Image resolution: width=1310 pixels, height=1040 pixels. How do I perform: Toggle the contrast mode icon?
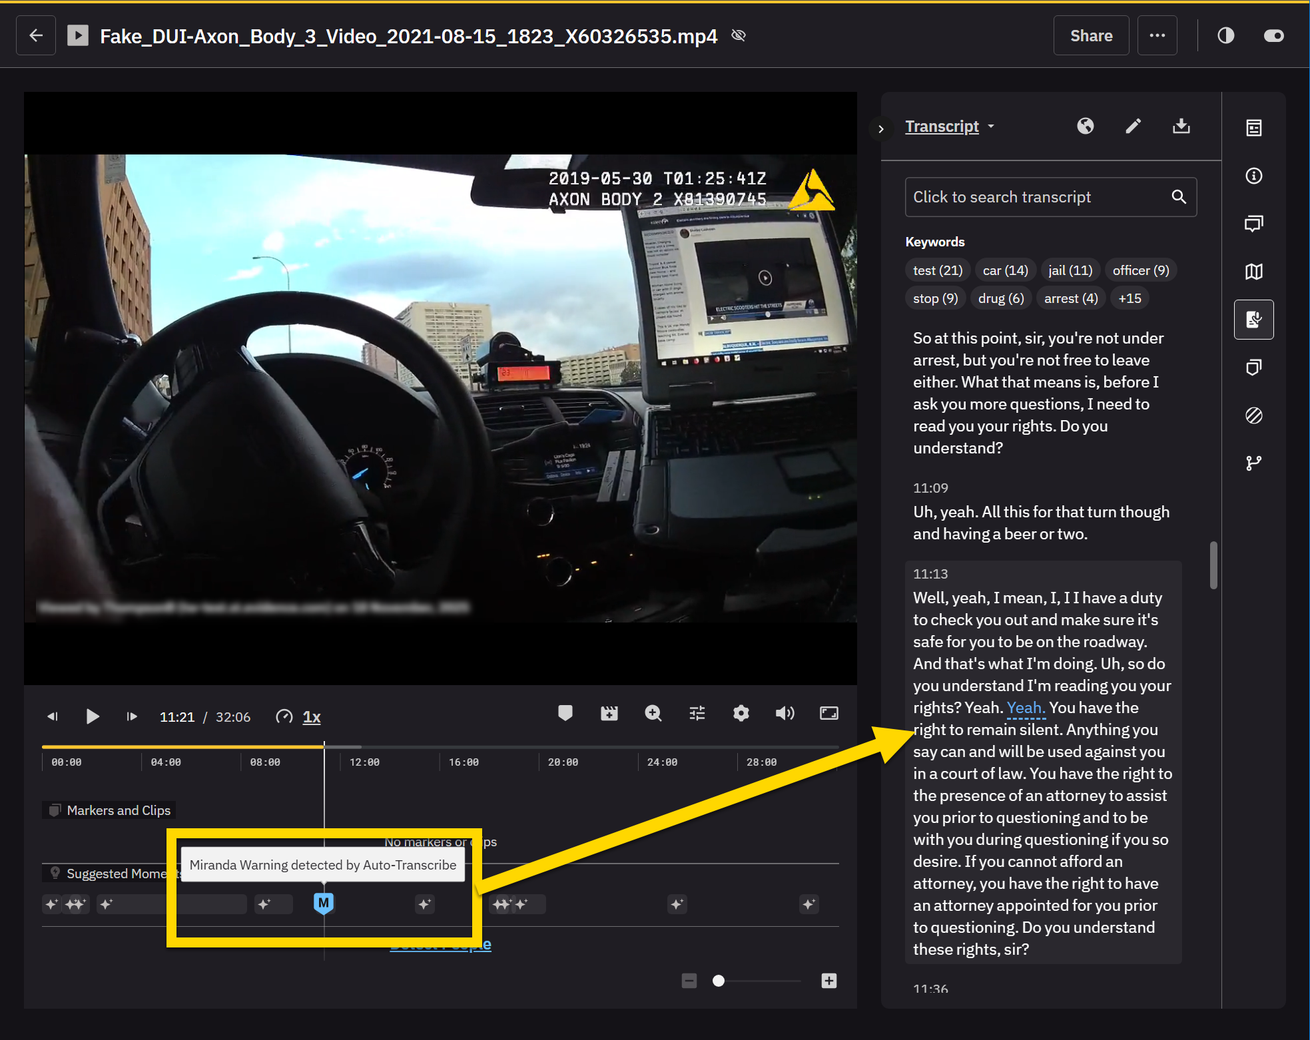point(1226,35)
